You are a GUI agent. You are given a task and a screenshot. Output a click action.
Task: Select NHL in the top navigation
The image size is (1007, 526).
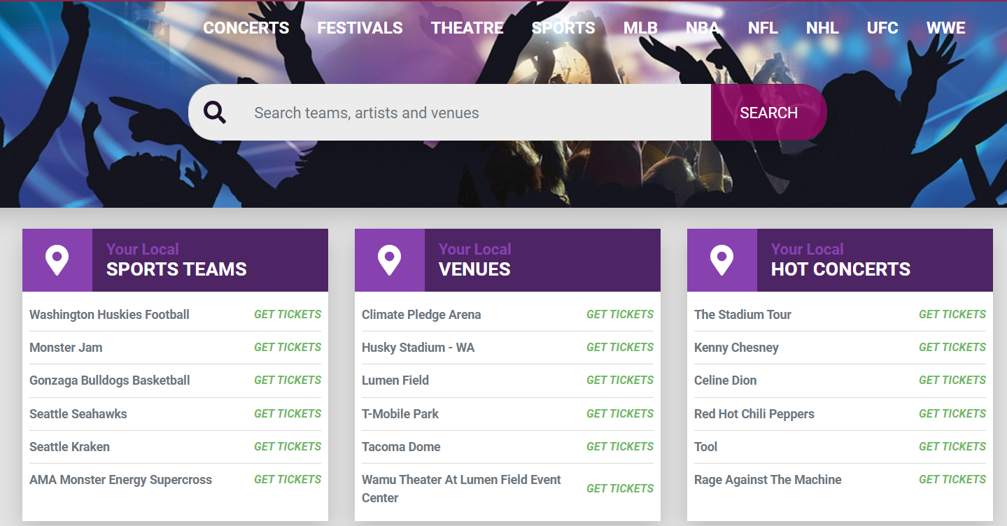click(822, 28)
